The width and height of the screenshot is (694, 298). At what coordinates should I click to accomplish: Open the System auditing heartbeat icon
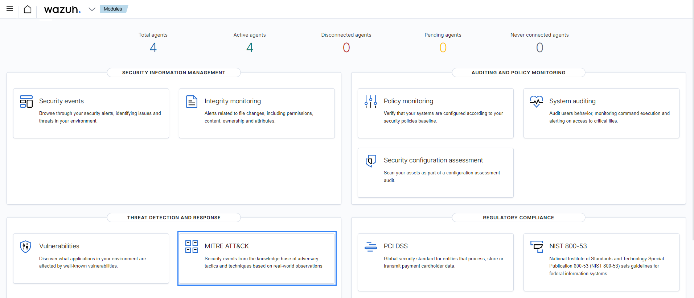point(536,102)
